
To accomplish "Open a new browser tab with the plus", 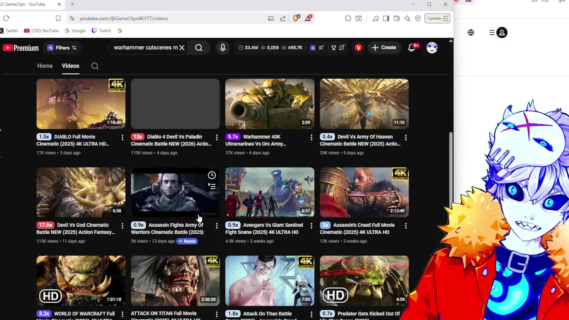I will (72, 4).
